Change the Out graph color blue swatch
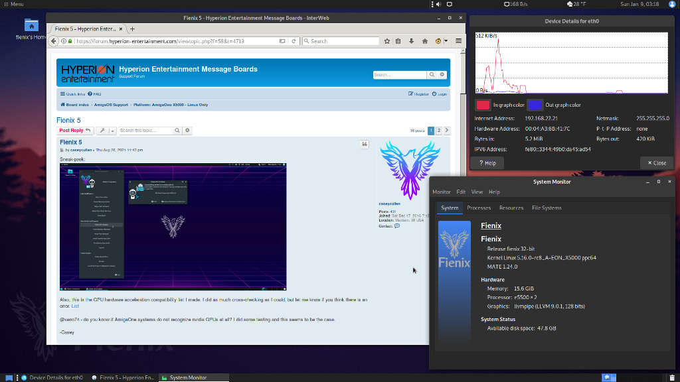Viewport: 680px width, 382px height. click(x=535, y=105)
